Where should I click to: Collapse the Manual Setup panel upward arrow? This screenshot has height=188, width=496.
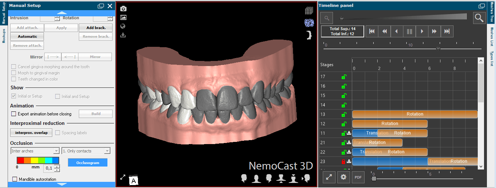click(x=62, y=13)
